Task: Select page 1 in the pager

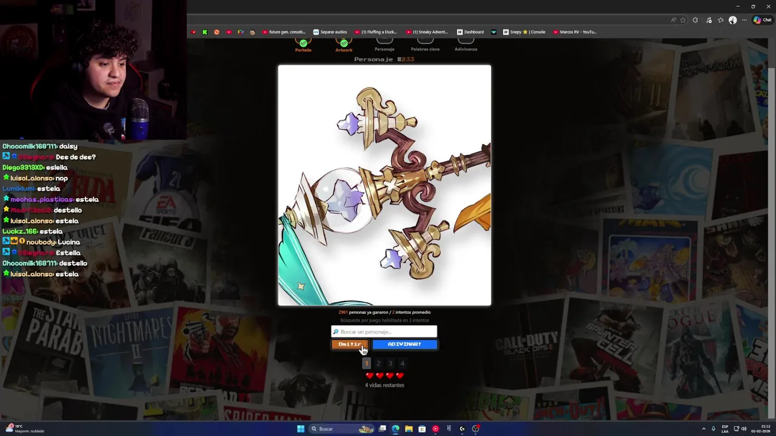Action: (x=366, y=363)
